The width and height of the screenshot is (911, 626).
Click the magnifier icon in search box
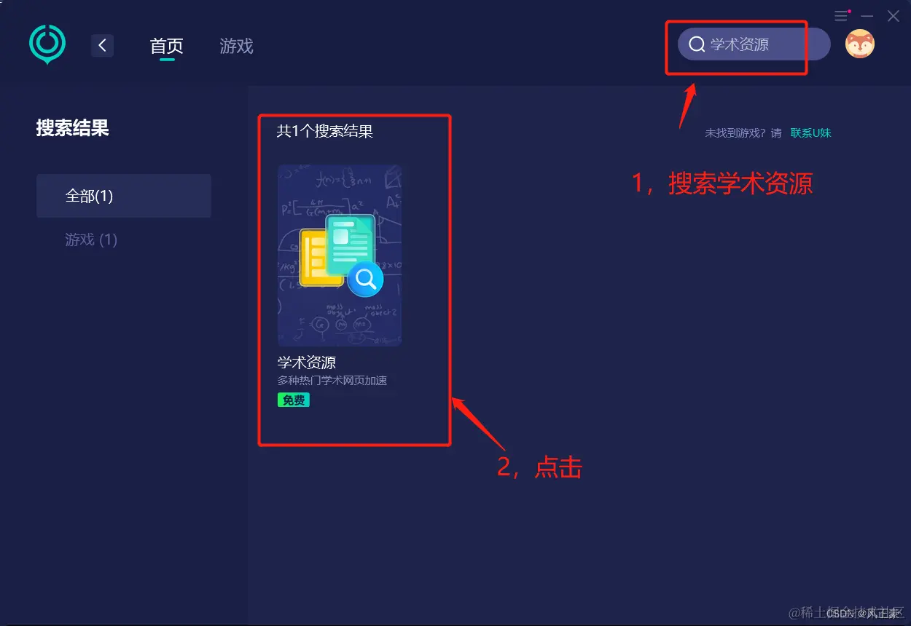pos(697,44)
